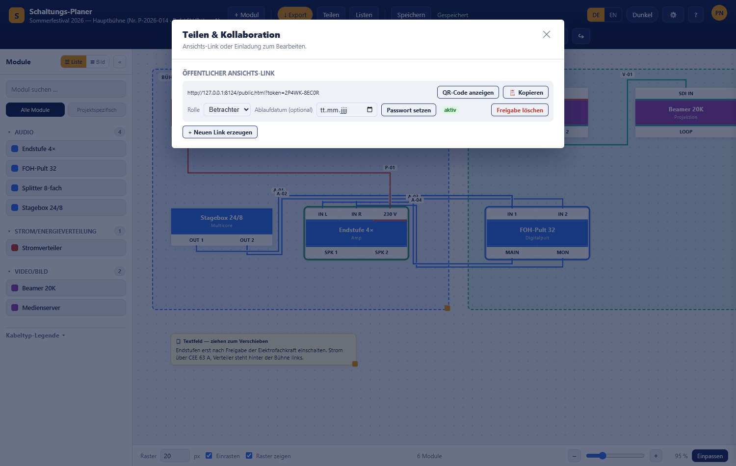Toggle the Einrasten checkbox
Image resolution: width=736 pixels, height=466 pixels.
pos(209,456)
